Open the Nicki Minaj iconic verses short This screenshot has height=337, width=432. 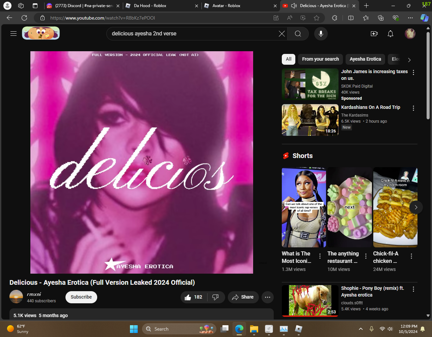point(304,207)
